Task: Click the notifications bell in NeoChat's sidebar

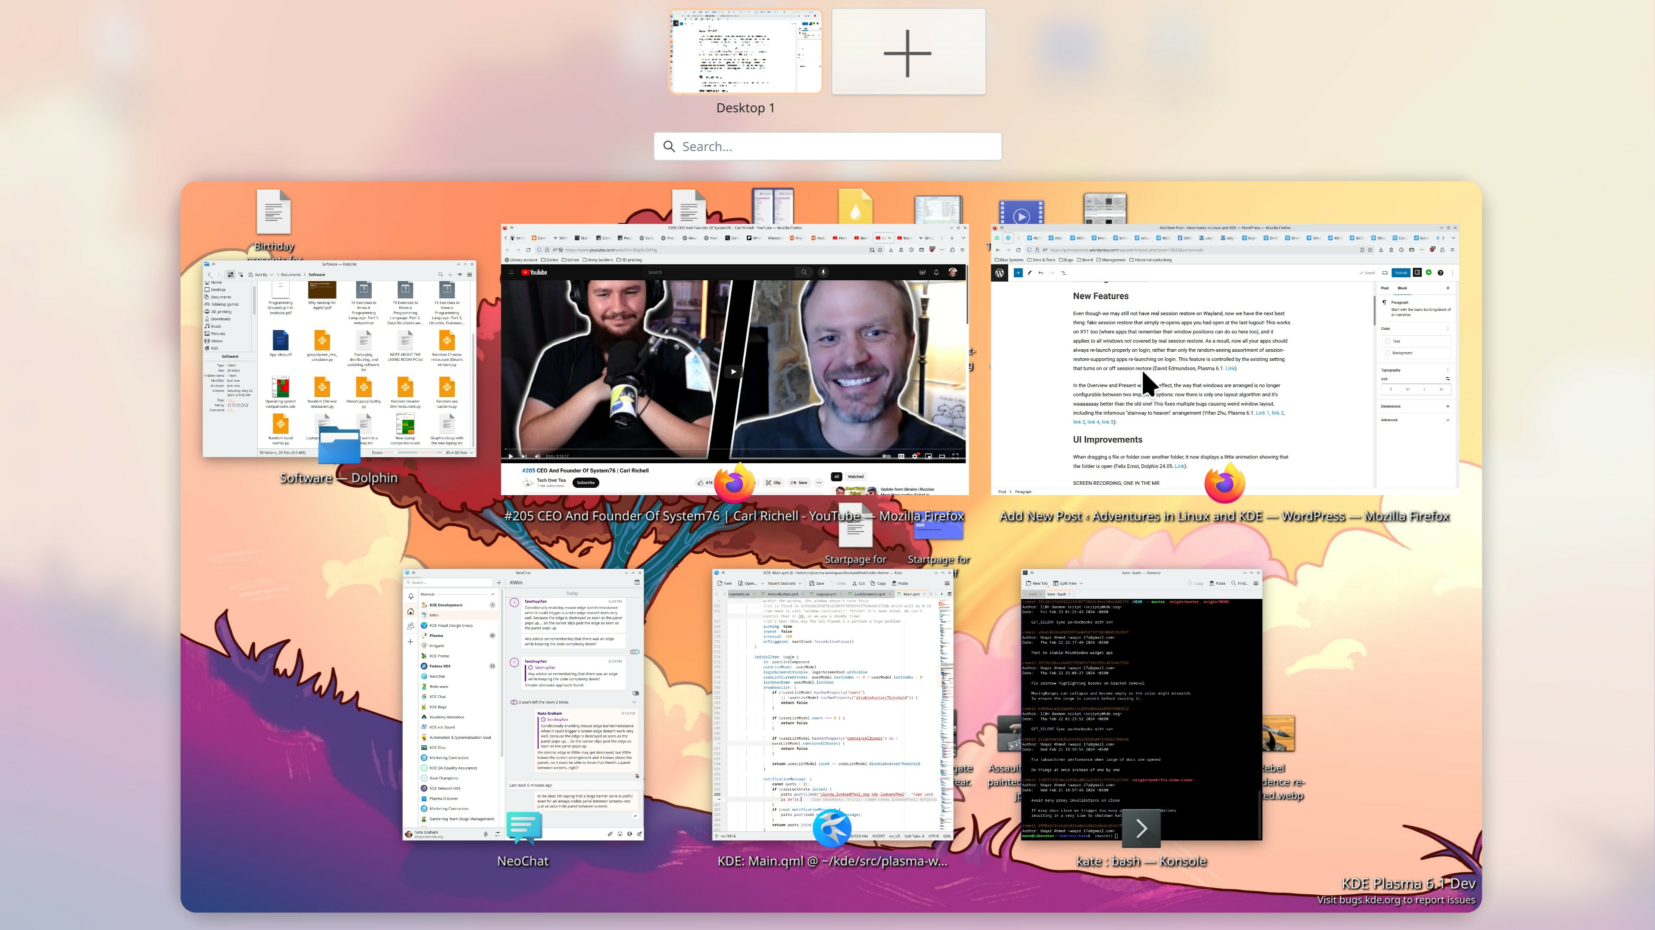Action: click(411, 595)
